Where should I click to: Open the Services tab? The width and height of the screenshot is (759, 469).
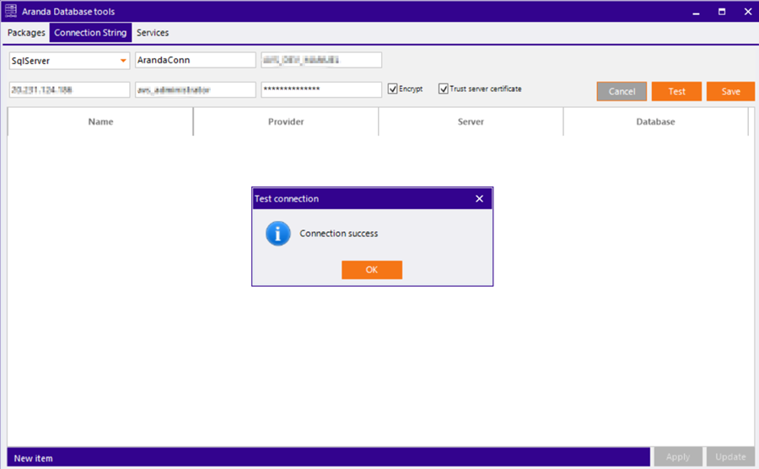point(153,33)
